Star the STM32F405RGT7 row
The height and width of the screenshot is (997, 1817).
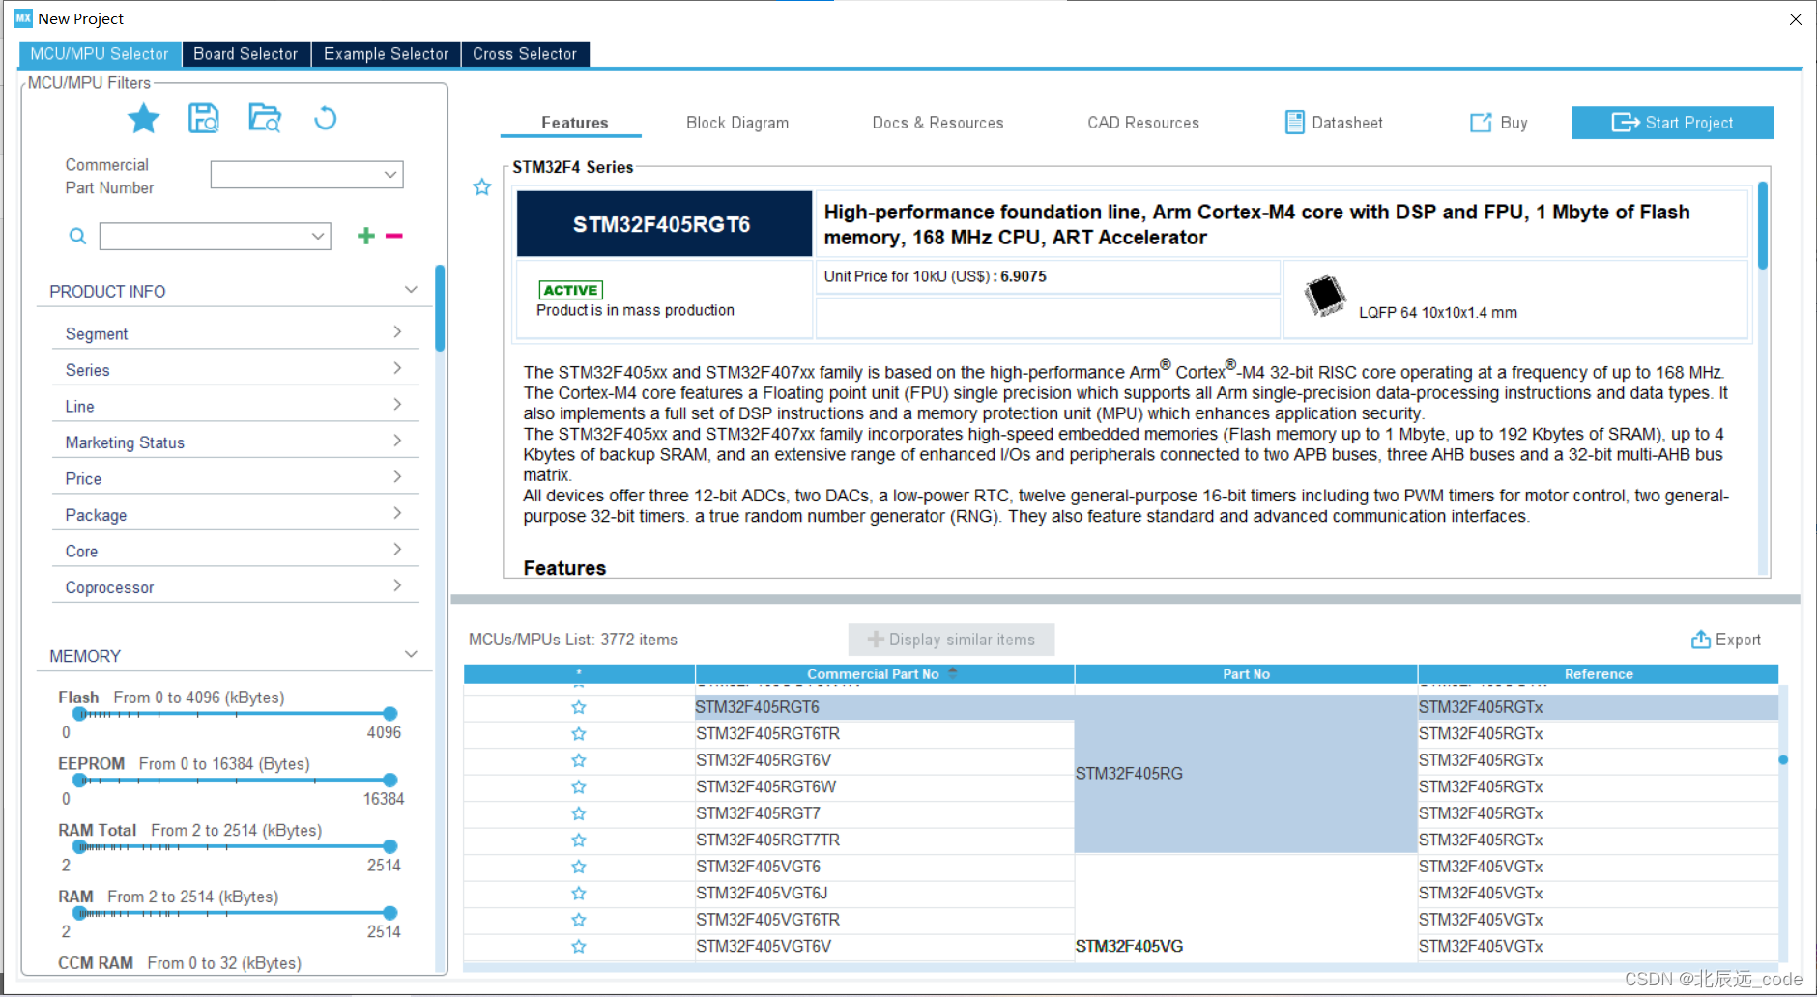tap(578, 813)
